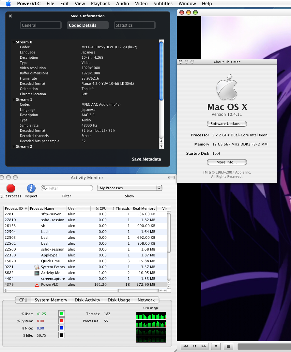The height and width of the screenshot is (352, 291).
Task: Pause playback in the player window
Action: (x=195, y=346)
